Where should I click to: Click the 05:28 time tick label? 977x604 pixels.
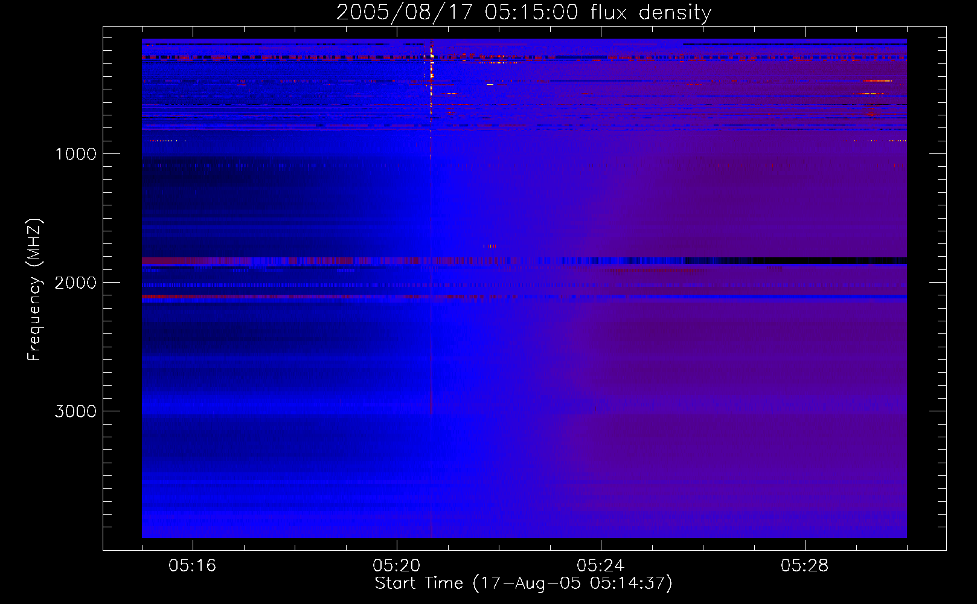(x=805, y=566)
